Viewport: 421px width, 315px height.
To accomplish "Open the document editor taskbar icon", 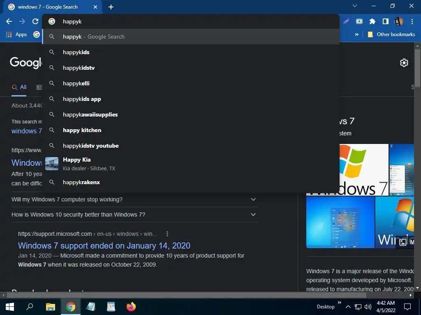I will (111, 306).
